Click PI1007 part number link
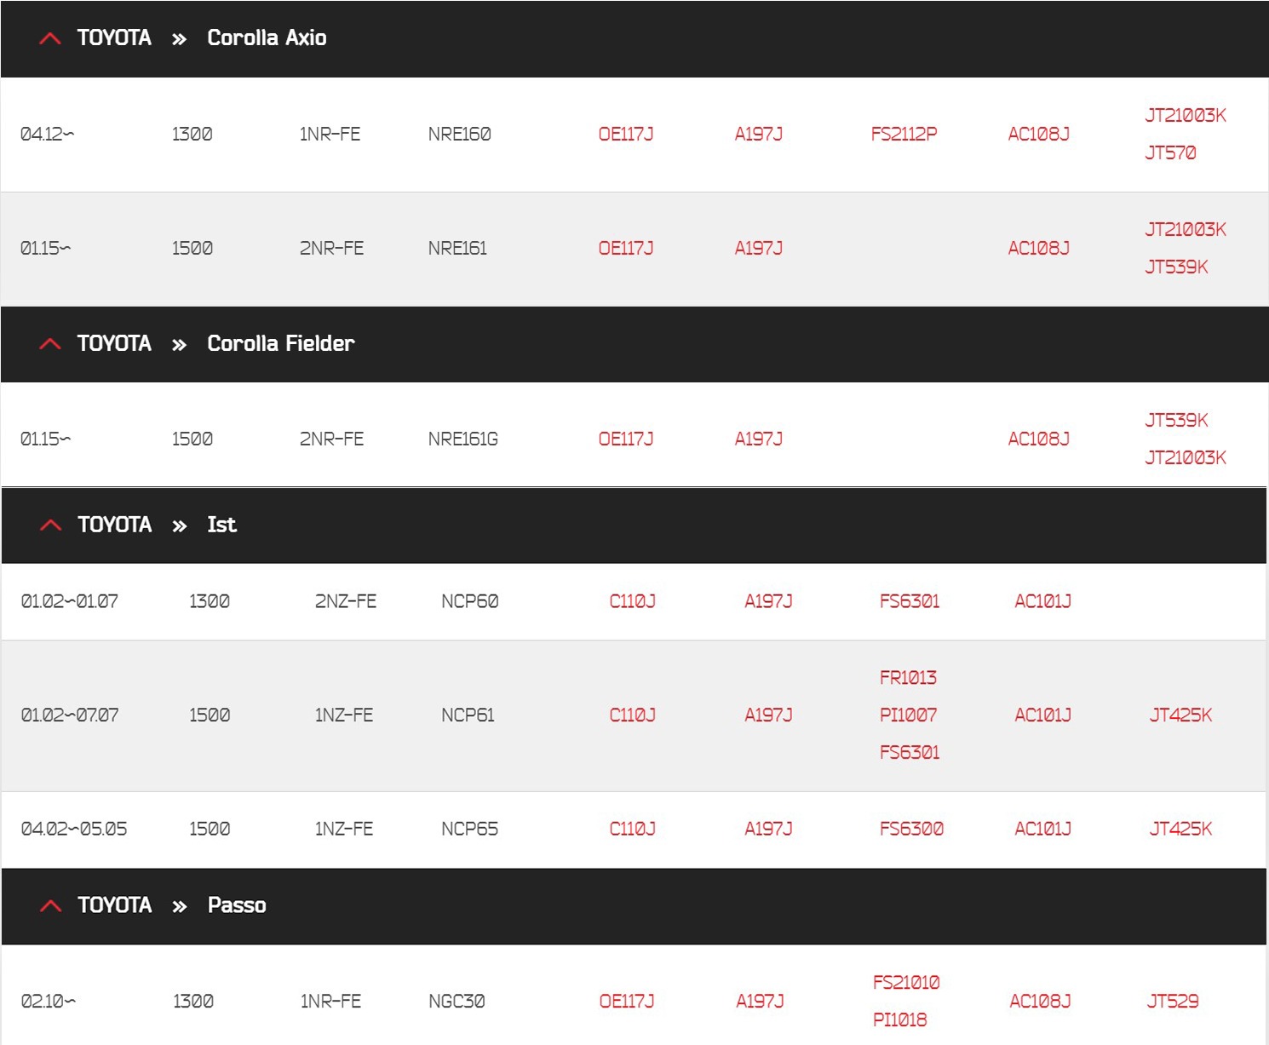 point(908,715)
